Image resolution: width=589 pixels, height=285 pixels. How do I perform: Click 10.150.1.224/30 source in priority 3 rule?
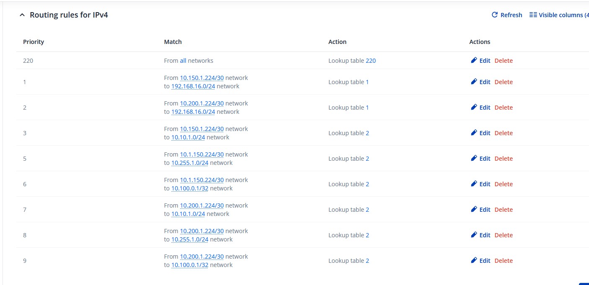pos(201,129)
